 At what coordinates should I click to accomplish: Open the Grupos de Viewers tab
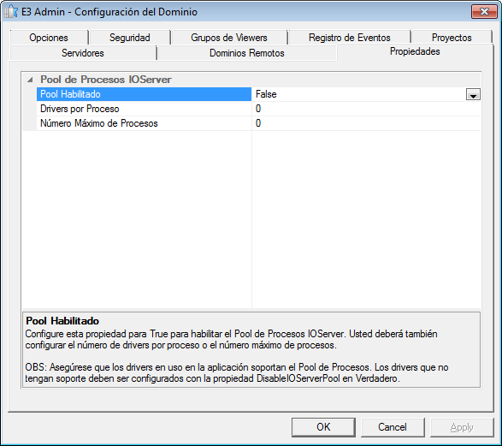pos(229,38)
